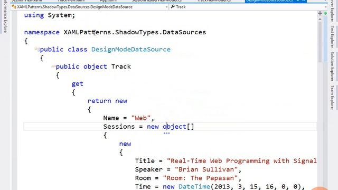Click the Room property name
This screenshot has height=190, width=338.
coord(143,178)
